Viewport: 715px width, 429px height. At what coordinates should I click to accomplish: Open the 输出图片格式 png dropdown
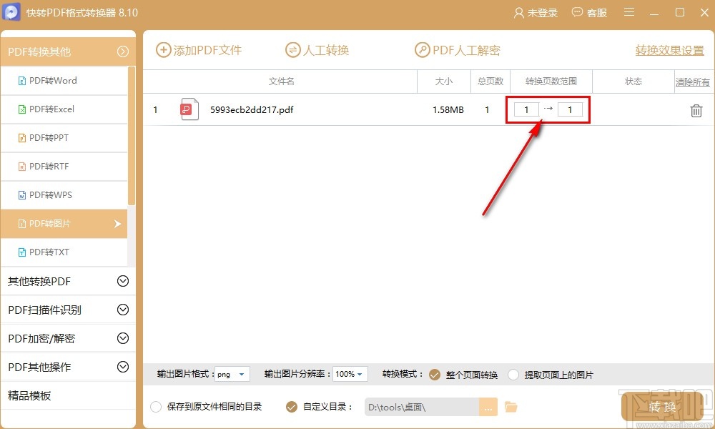232,374
